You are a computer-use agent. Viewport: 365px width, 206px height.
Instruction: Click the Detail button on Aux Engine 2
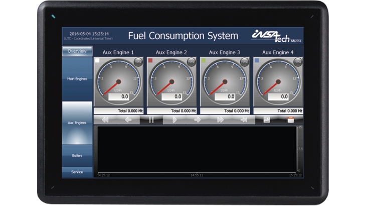click(192, 62)
